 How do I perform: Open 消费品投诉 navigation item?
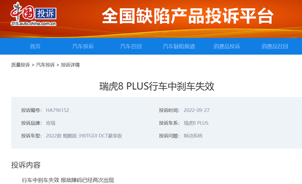point(226,46)
